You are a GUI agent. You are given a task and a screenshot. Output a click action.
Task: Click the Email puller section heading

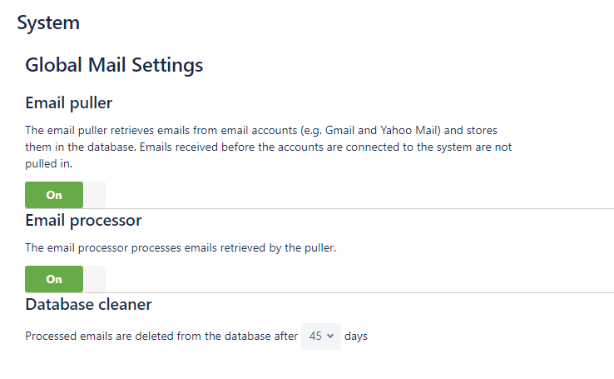pyautogui.click(x=68, y=102)
